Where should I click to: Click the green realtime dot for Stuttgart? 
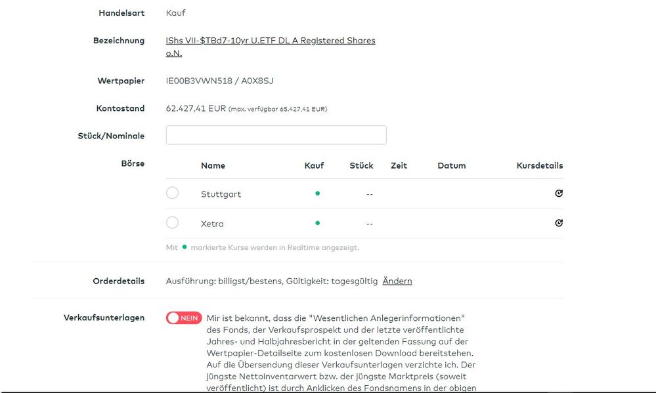317,194
